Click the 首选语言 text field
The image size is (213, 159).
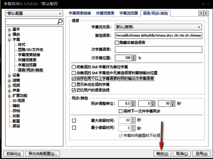click(158, 35)
